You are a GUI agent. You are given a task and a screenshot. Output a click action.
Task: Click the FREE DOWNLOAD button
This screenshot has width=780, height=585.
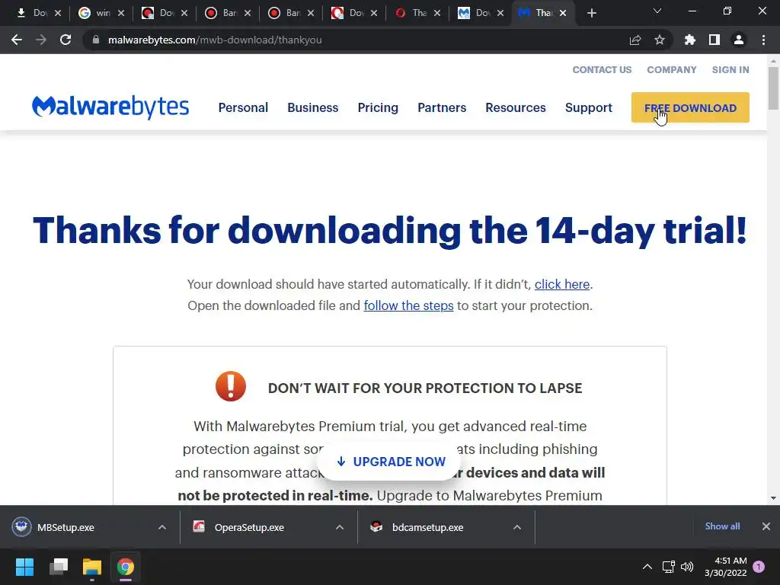690,107
